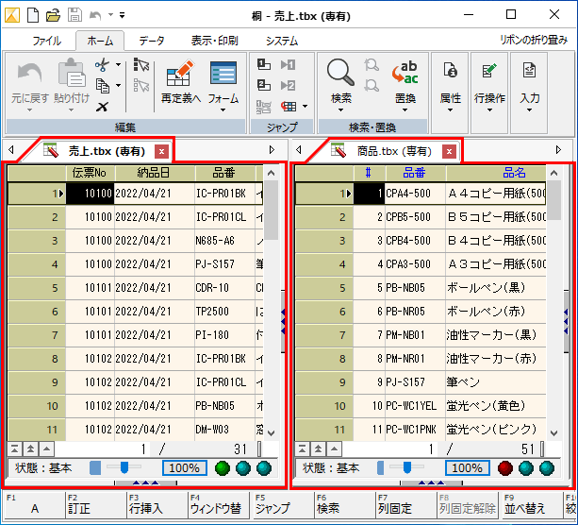Screen dimensions: 578x525
Task: Open the ファイル menu tab
Action: [46, 41]
